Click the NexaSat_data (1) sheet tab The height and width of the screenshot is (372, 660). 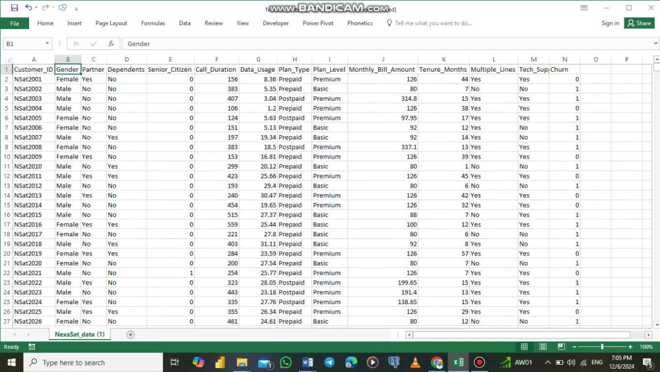point(80,334)
